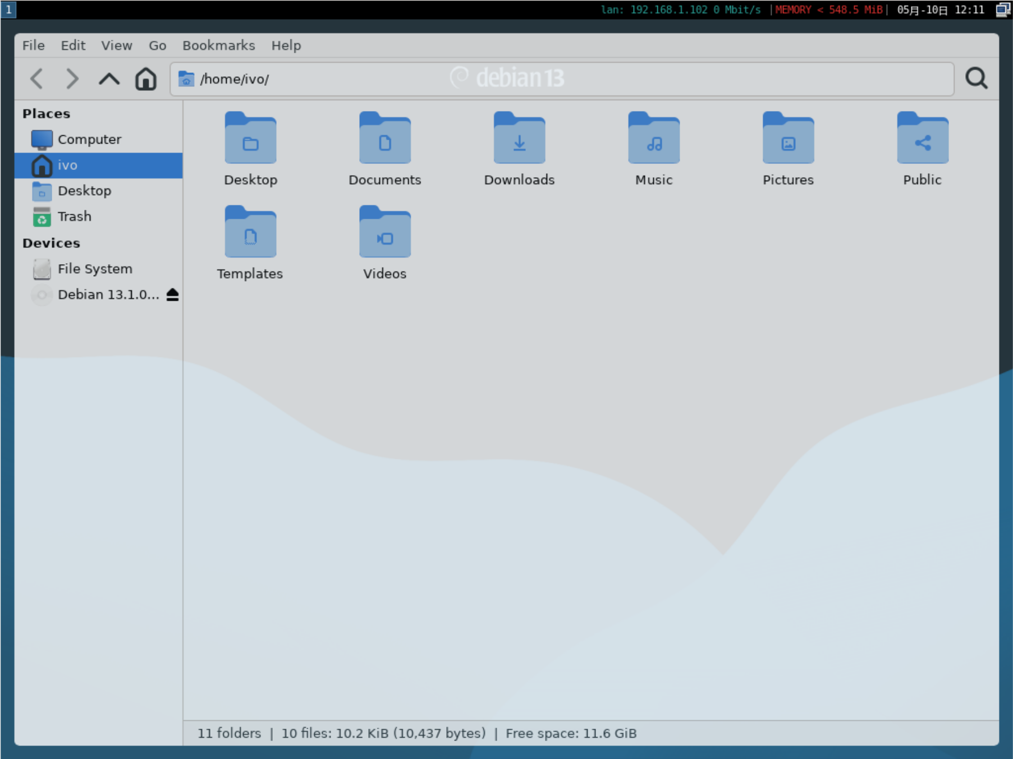This screenshot has height=759, width=1013.
Task: Click the 'Templates' folder name label
Action: pyautogui.click(x=250, y=274)
